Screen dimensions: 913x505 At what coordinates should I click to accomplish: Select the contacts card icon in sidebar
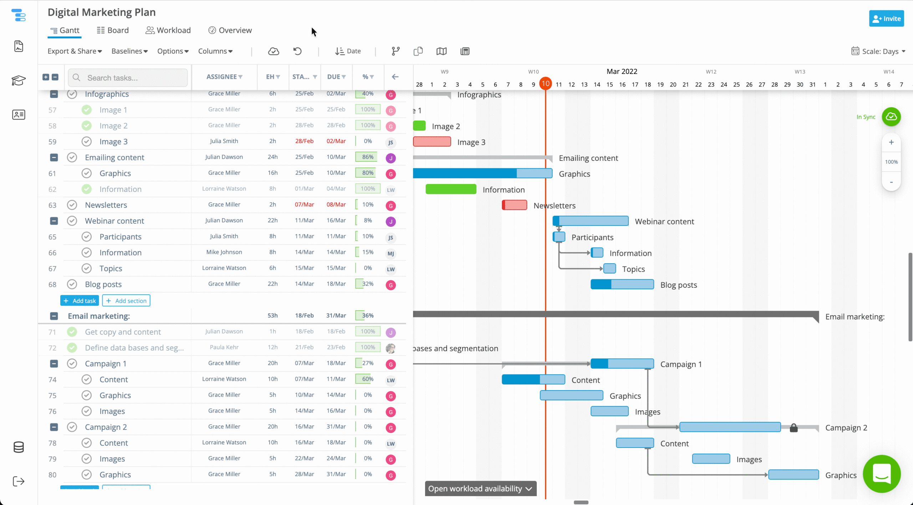pyautogui.click(x=19, y=114)
